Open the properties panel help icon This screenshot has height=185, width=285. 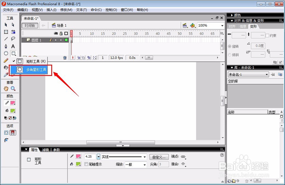point(222,155)
